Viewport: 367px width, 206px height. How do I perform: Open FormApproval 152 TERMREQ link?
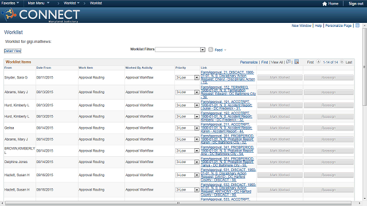pos(228,92)
